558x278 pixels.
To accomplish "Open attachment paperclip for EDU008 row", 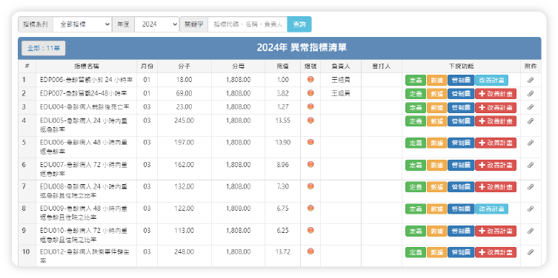I will (x=531, y=187).
